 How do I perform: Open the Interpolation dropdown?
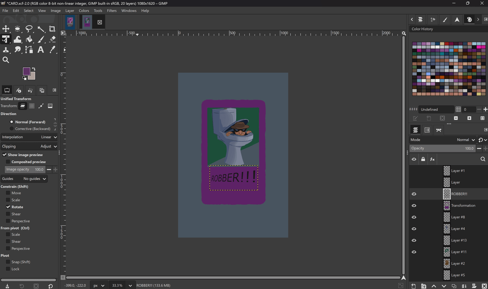click(29, 137)
